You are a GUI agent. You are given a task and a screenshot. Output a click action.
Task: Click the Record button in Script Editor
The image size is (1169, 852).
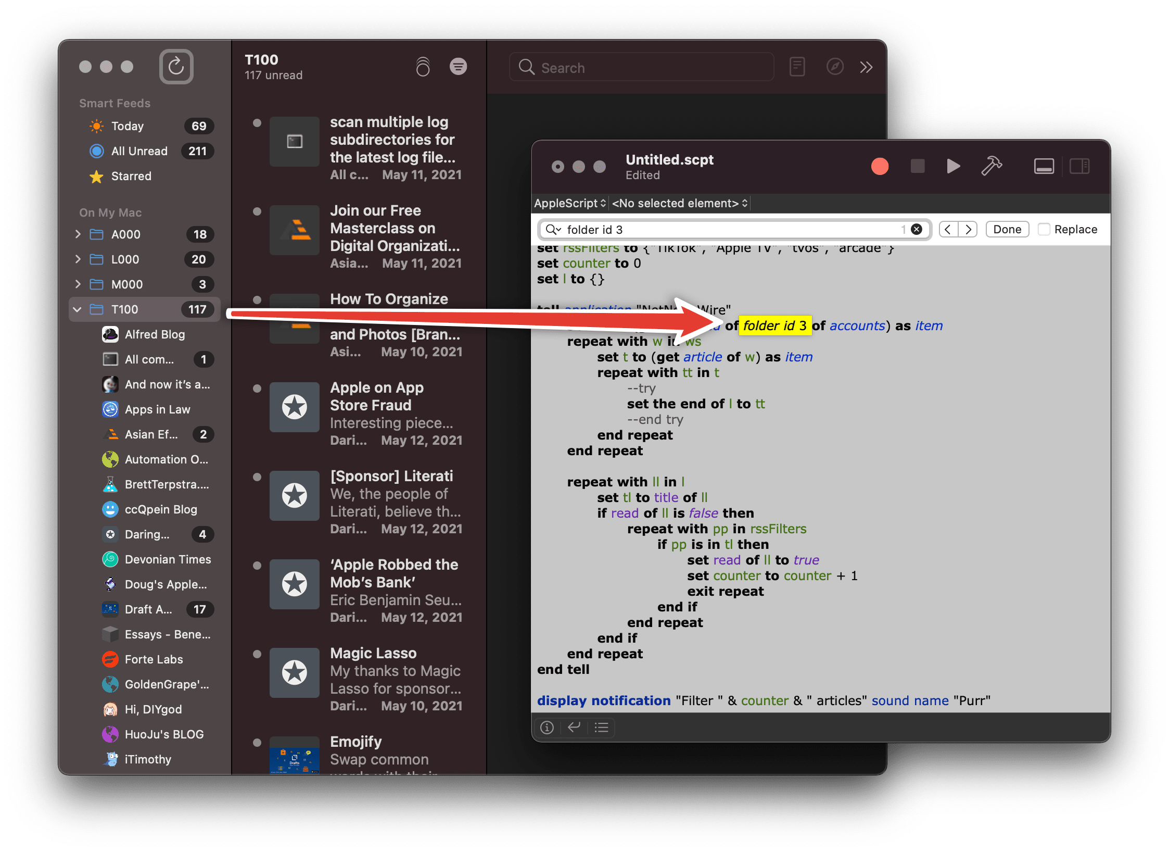[880, 167]
